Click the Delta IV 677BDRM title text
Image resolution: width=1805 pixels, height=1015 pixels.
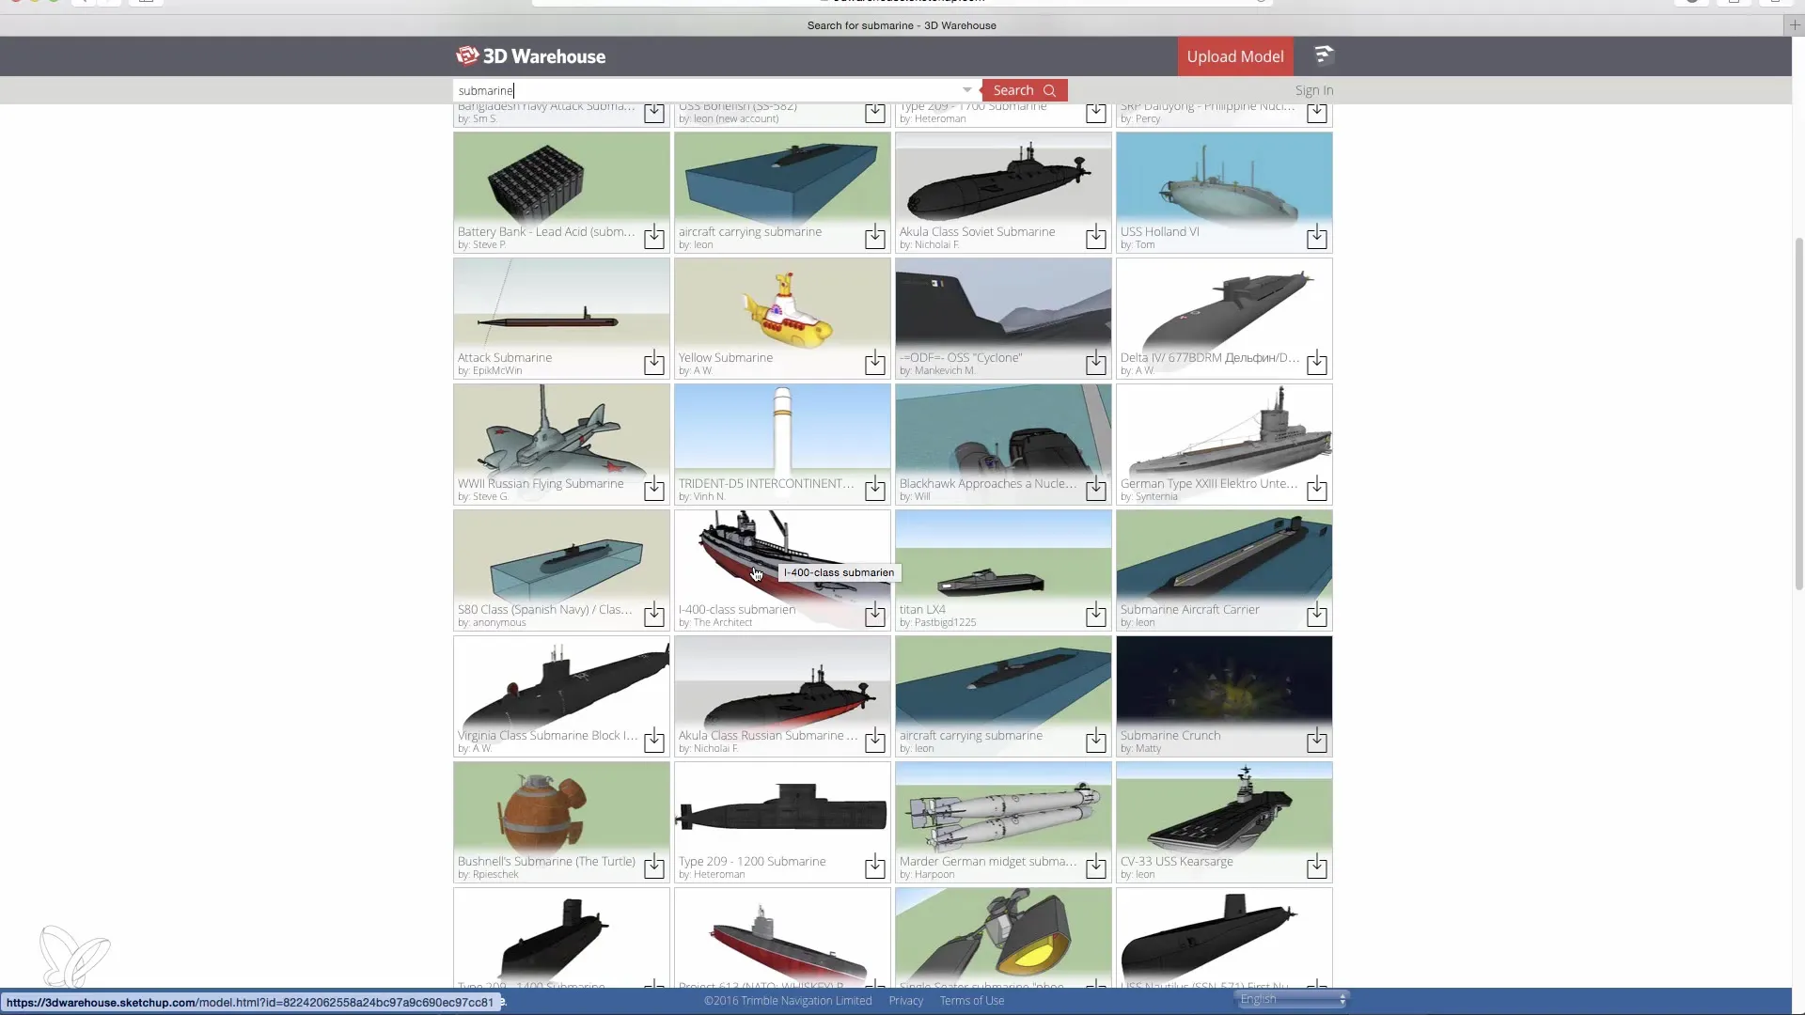(1210, 358)
